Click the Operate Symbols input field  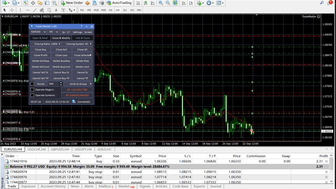point(77,95)
